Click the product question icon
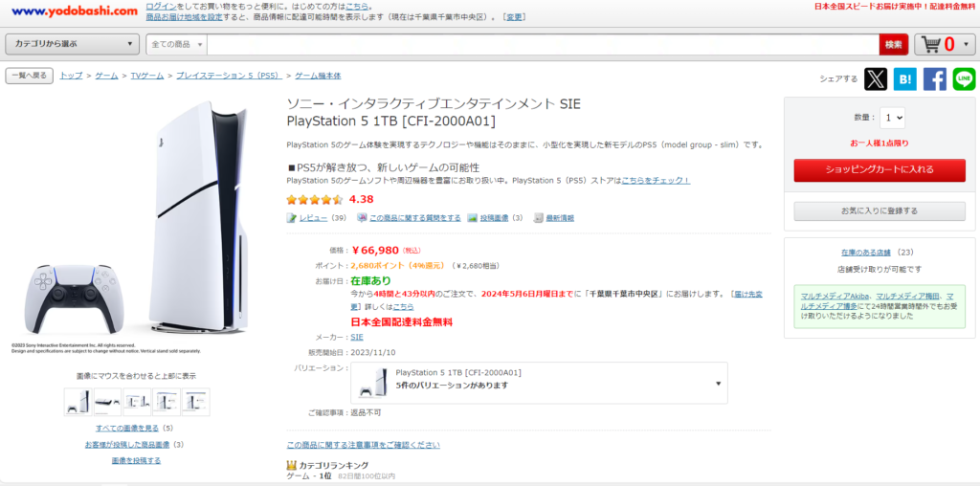This screenshot has width=980, height=486. coord(362,218)
